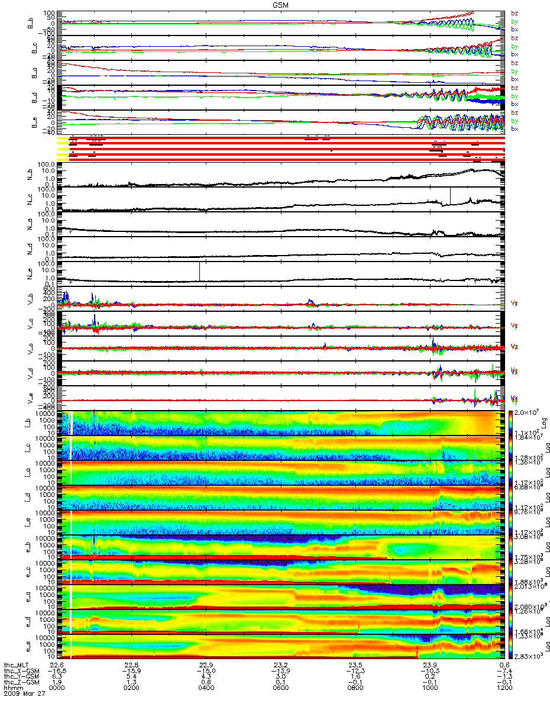The image size is (550, 710).
Task: Click the vertical spike in the N_e panel
Action: 200,271
